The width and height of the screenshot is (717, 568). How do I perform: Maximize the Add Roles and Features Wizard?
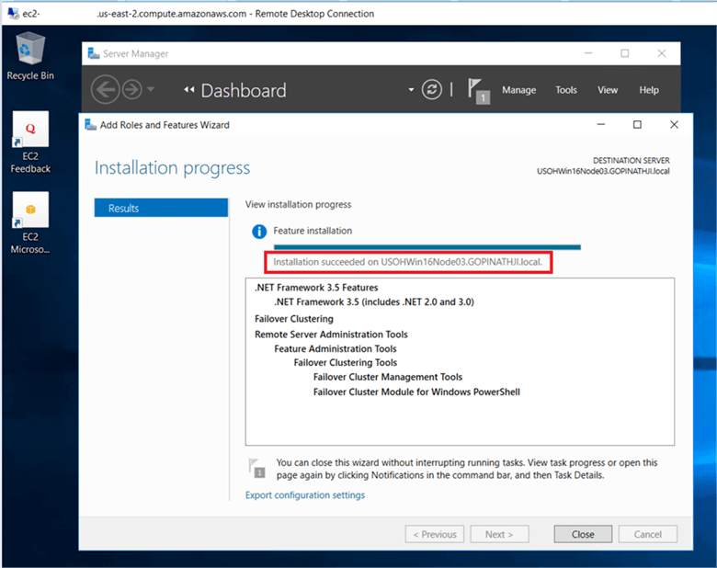click(637, 124)
